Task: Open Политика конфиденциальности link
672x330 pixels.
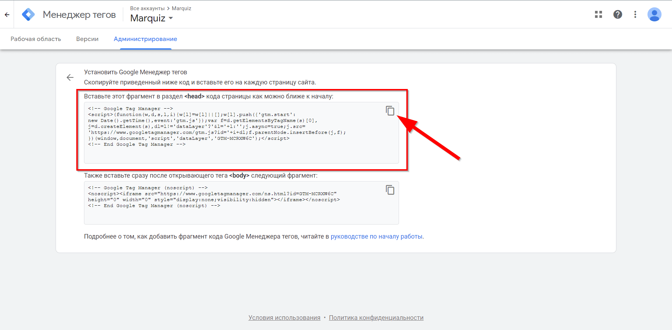Action: 376,318
